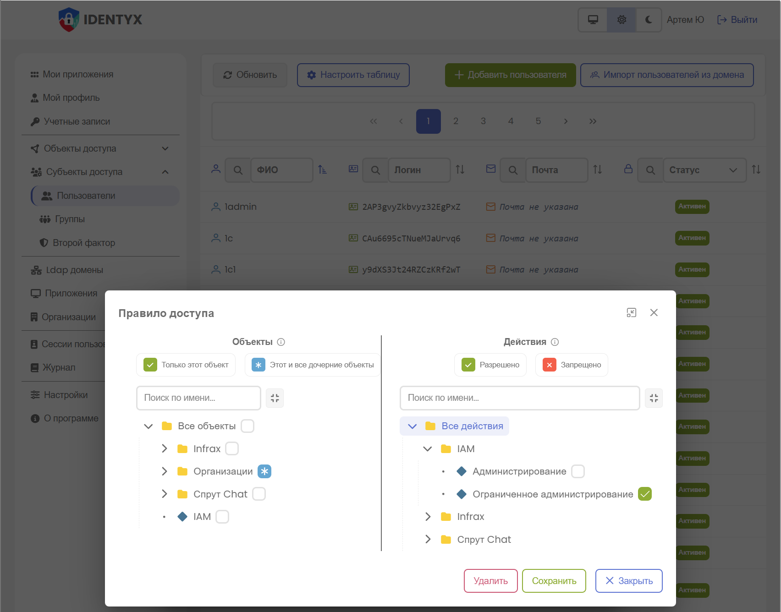Screen dimensions: 781x612
Task: Check the Администрирование action checkbox
Action: pos(577,471)
